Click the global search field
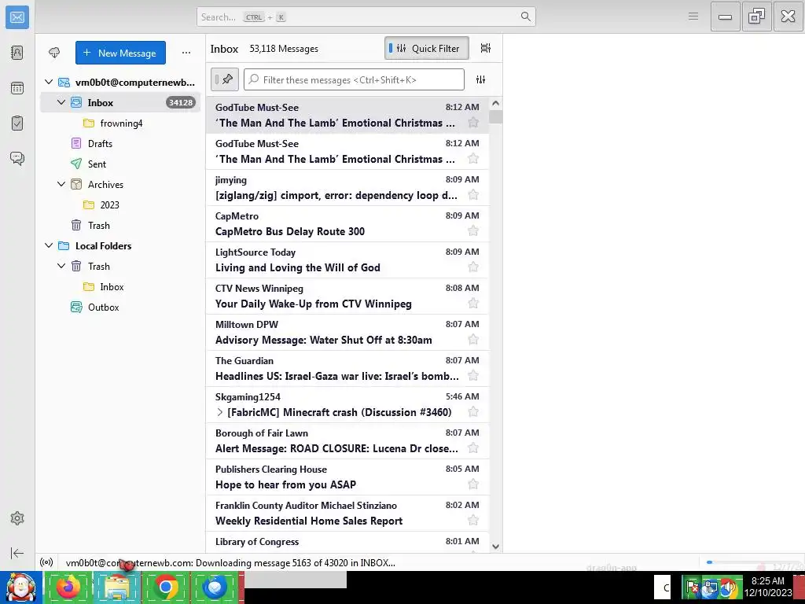This screenshot has width=805, height=604. pyautogui.click(x=366, y=17)
